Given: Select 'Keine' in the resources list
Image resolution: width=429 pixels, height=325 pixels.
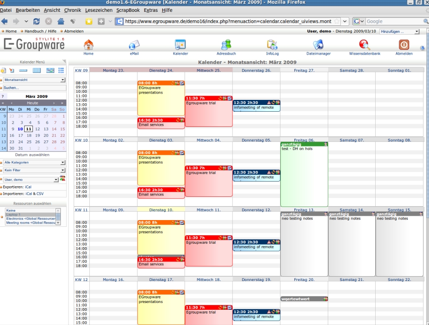Looking at the screenshot, I should [30, 210].
